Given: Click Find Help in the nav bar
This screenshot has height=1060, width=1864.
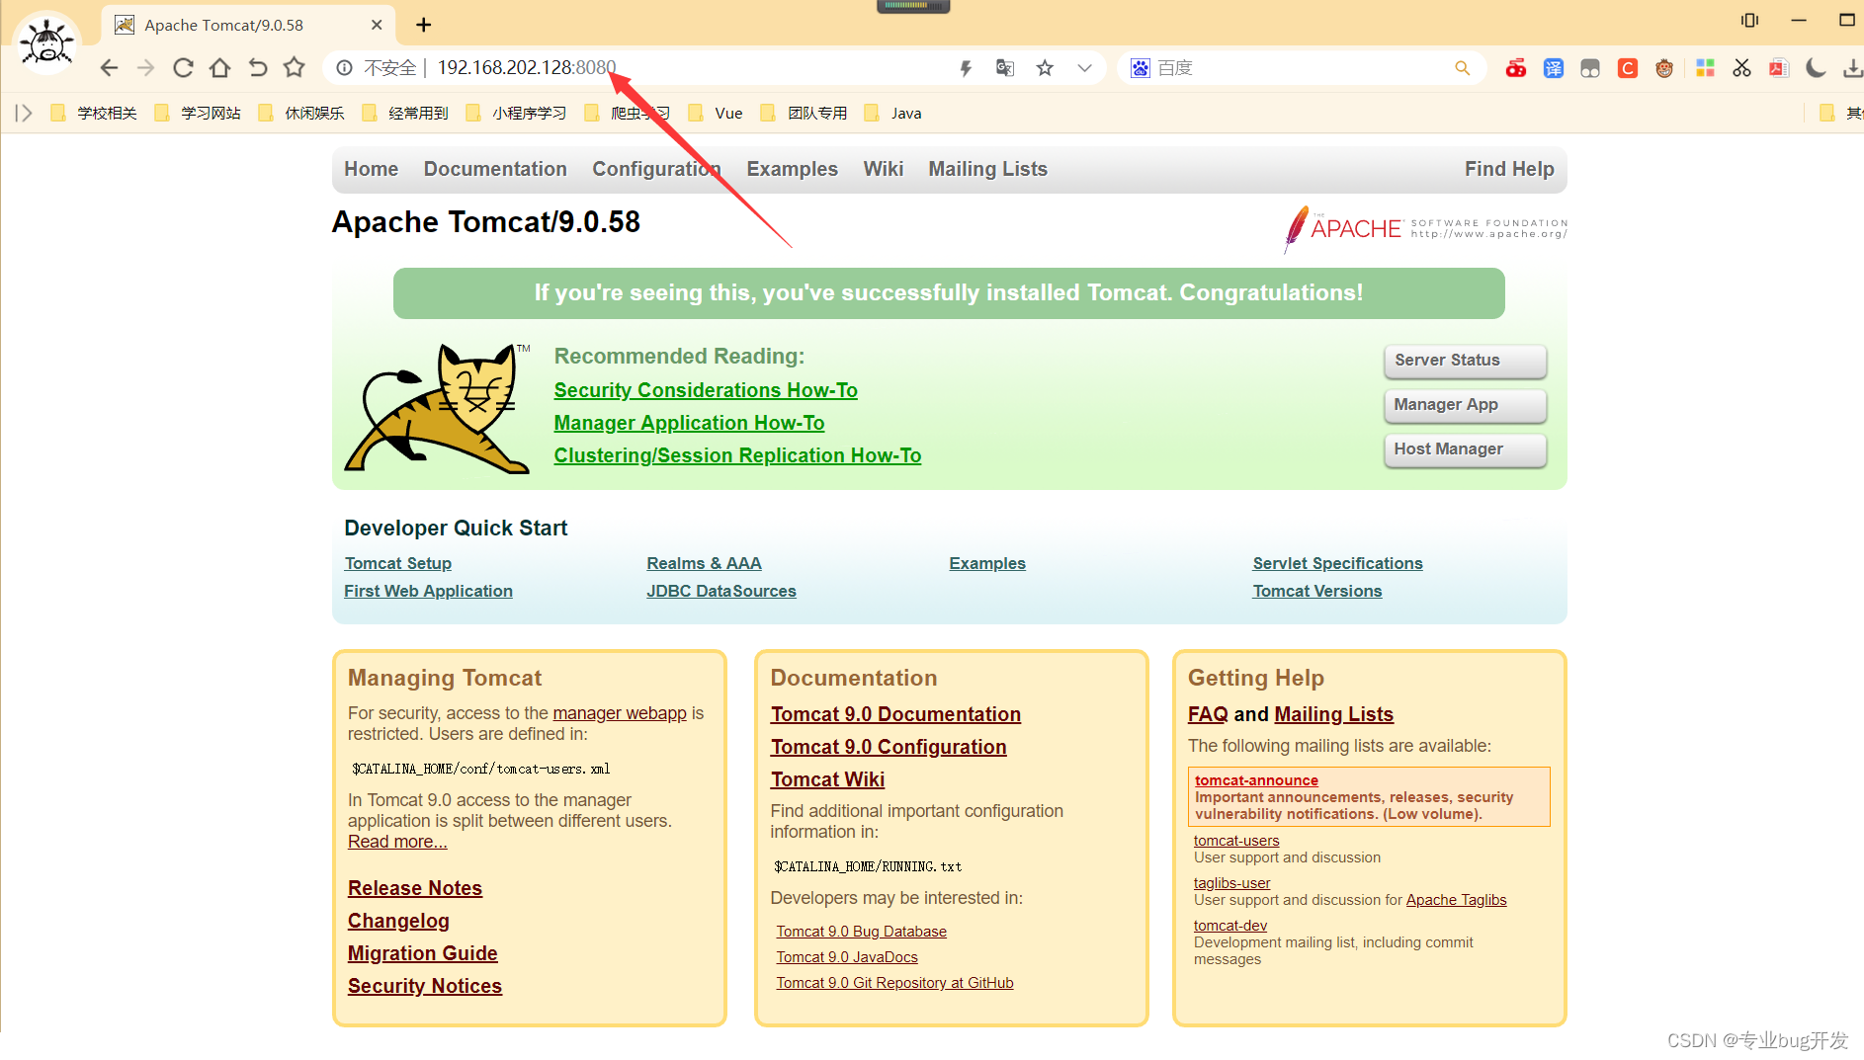Looking at the screenshot, I should pos(1509,169).
